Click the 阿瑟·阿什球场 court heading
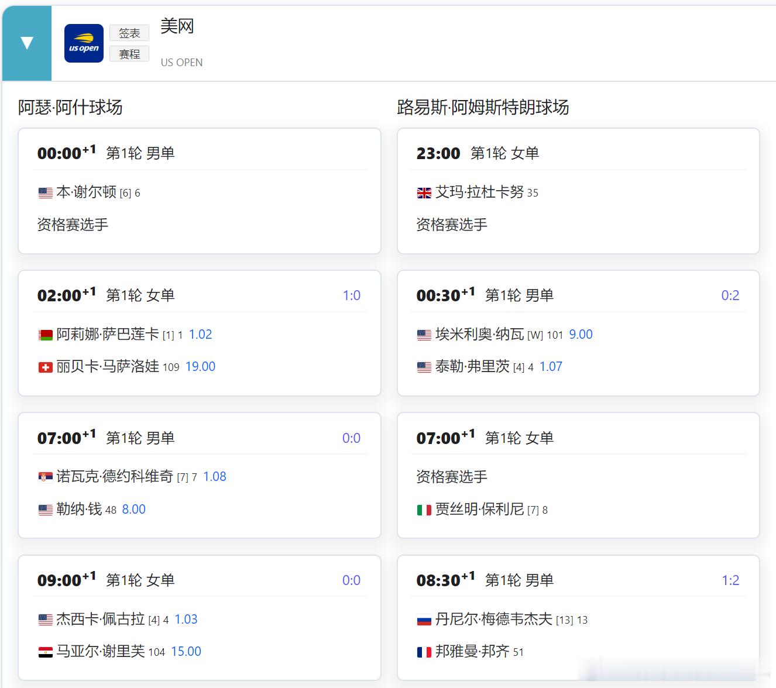Viewport: 776px width, 688px height. (x=70, y=107)
